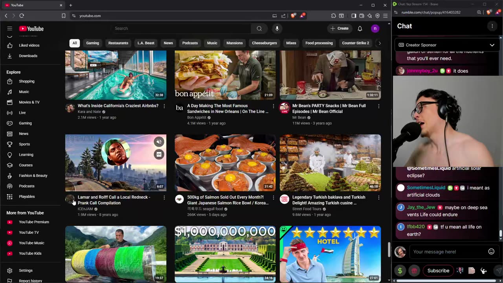
Task: Select the Restaurants filter chip
Action: tap(118, 43)
